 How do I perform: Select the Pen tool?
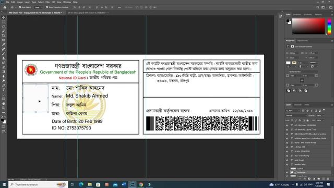point(4,85)
